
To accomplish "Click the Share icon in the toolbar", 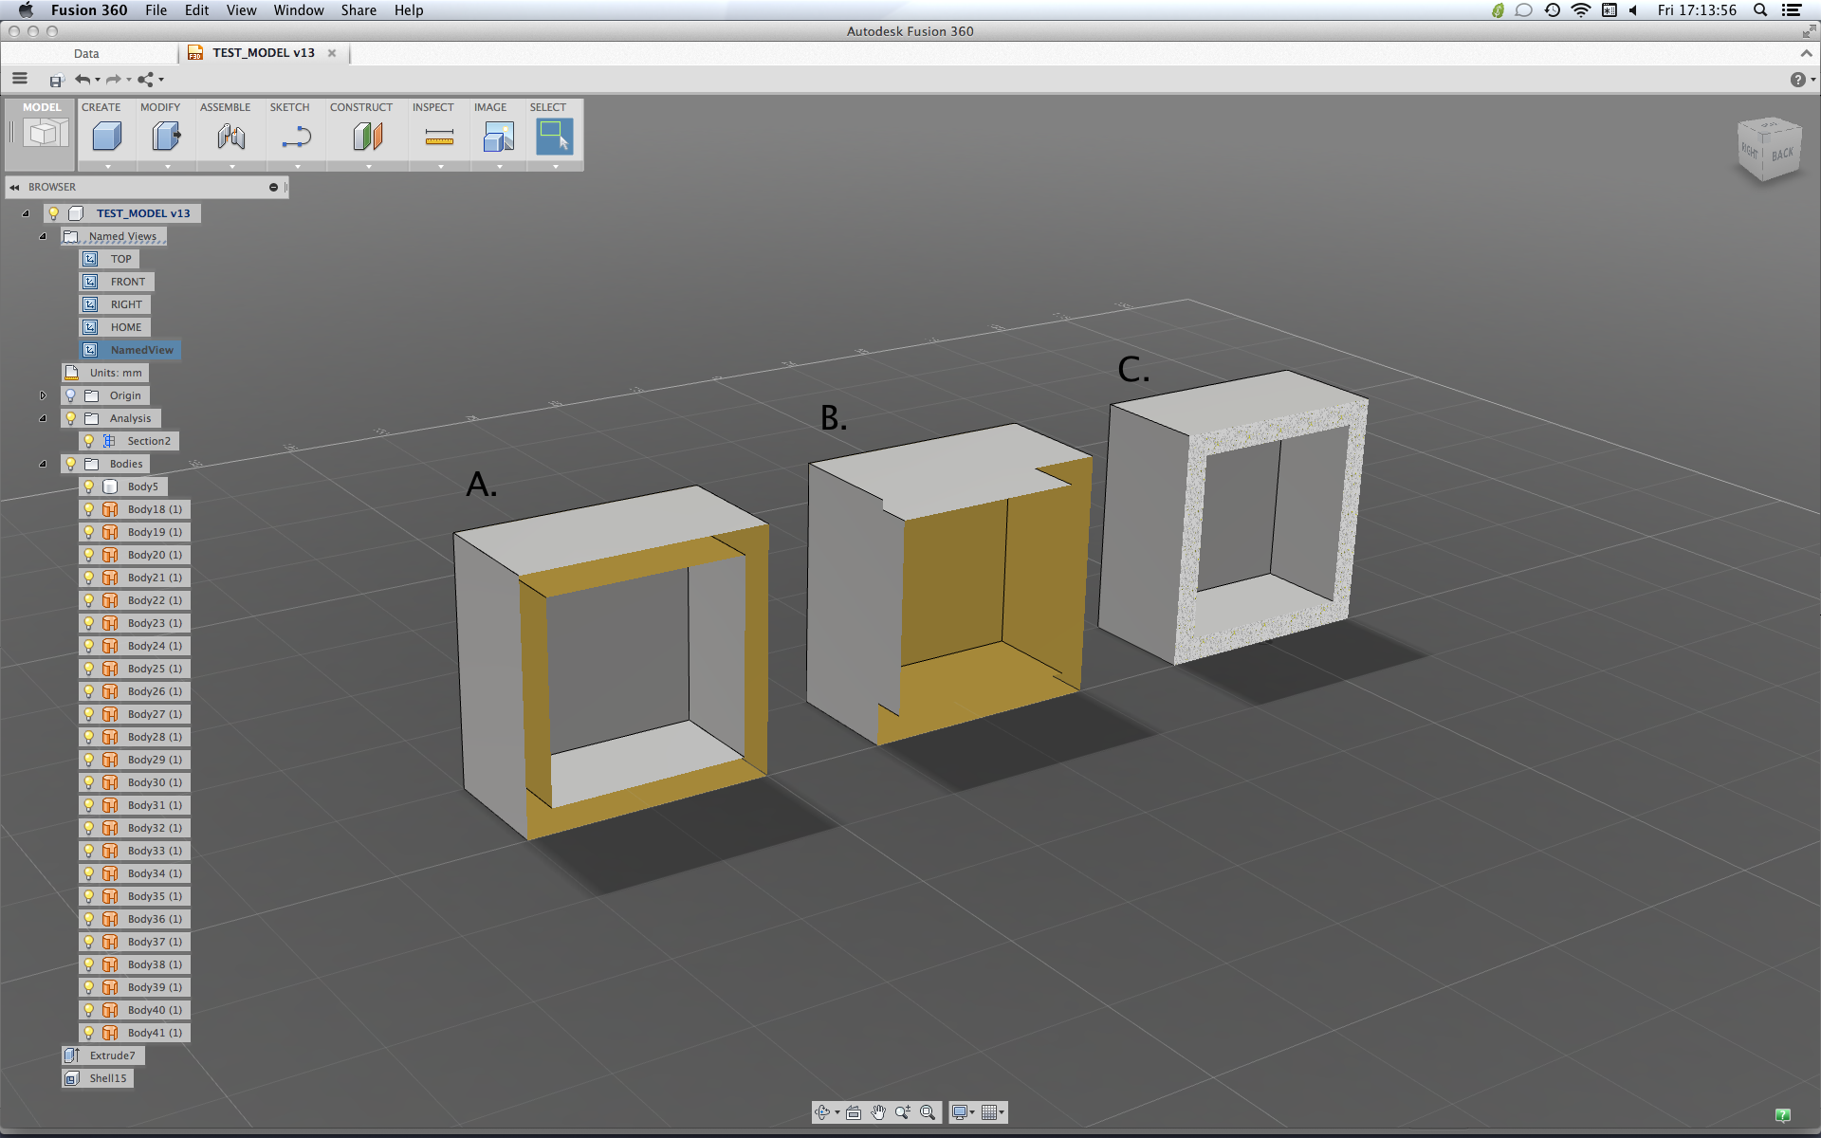I will [145, 80].
